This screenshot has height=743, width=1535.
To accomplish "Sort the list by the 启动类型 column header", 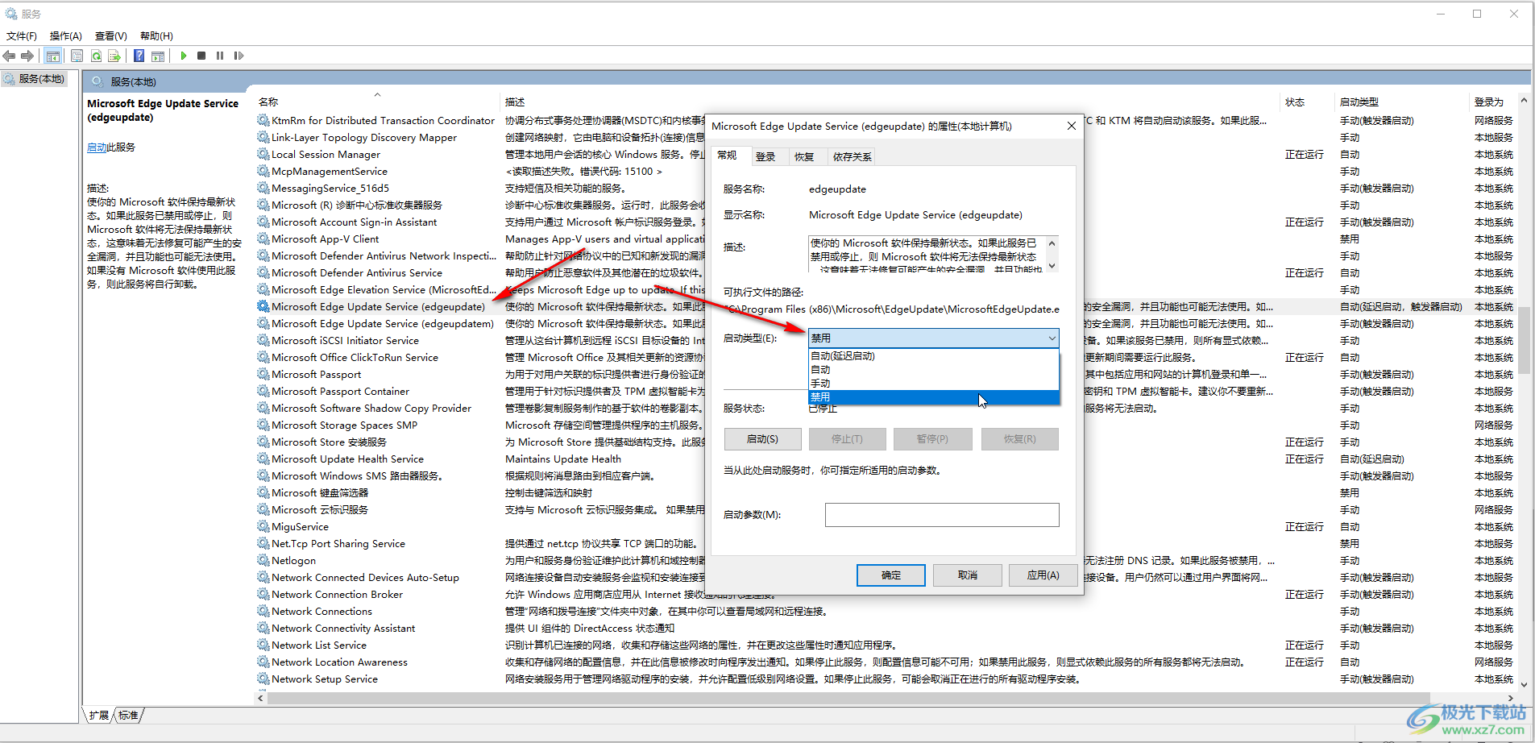I will click(x=1403, y=102).
